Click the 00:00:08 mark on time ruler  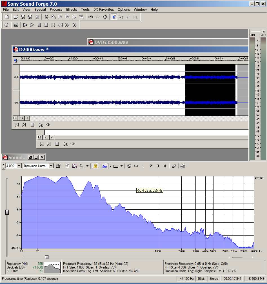(122, 59)
